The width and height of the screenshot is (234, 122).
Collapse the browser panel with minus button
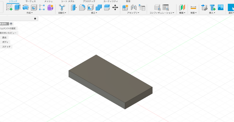(x=35, y=19)
